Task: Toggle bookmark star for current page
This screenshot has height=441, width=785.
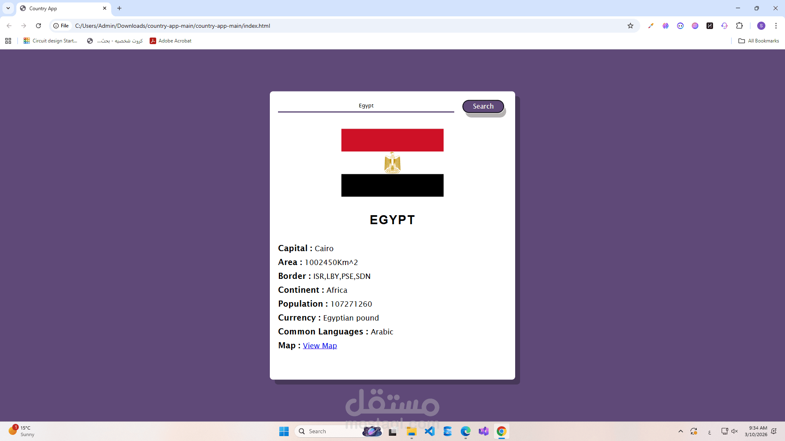Action: [630, 26]
